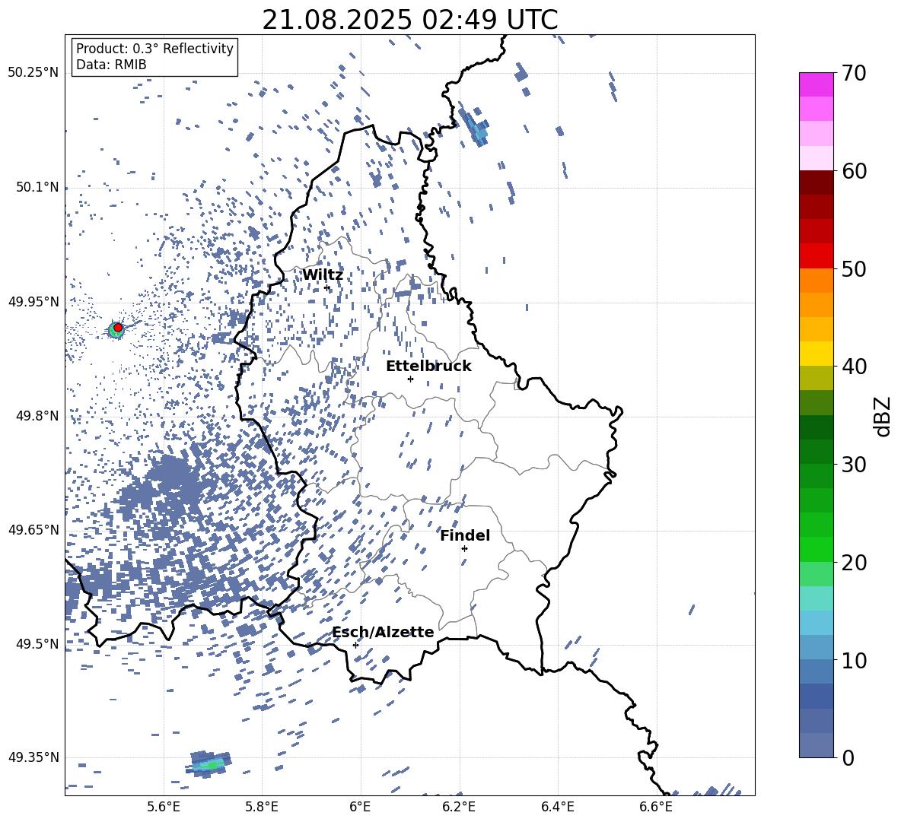This screenshot has height=822, width=901.
Task: Click the orange colorbar segment just above 50
Action: point(816,280)
